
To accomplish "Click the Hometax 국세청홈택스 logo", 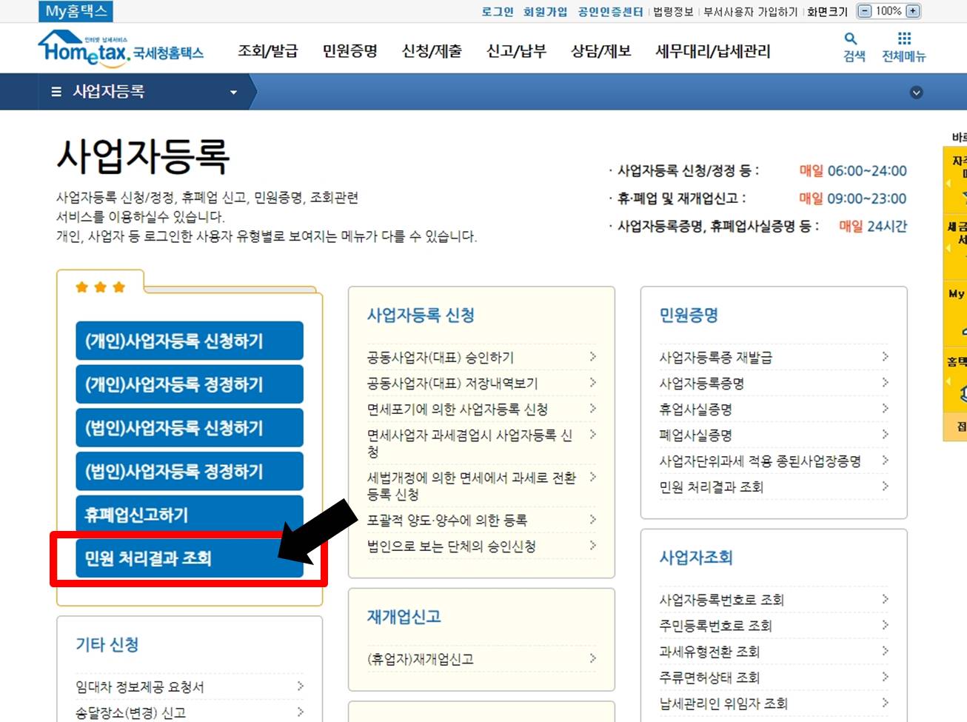I will (121, 48).
